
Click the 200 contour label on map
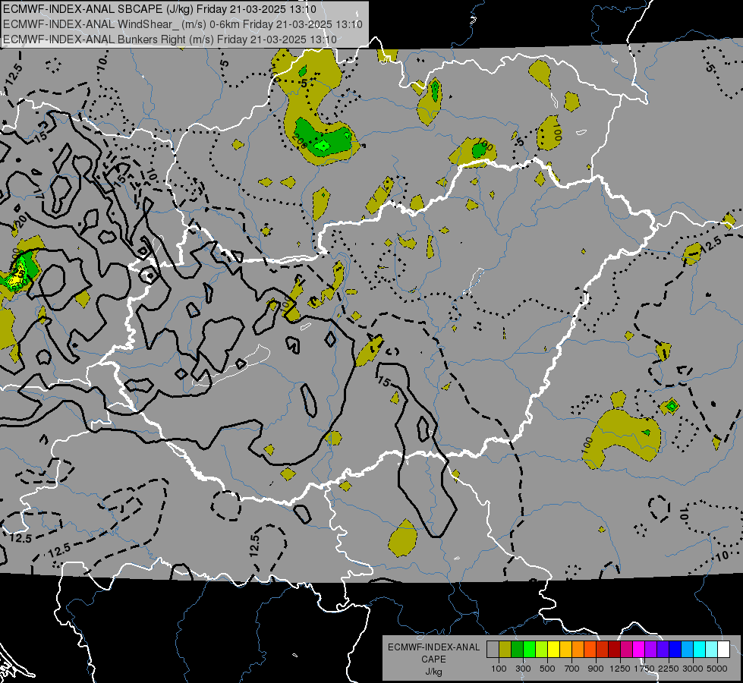299,140
